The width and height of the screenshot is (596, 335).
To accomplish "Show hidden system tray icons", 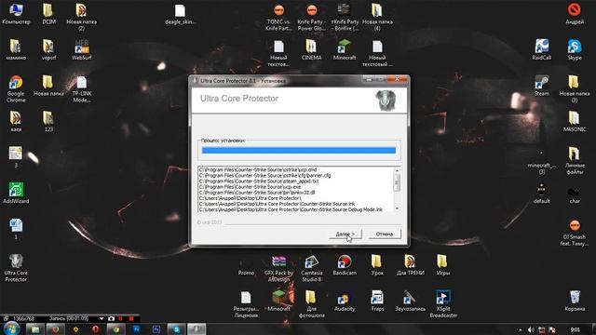I will click(520, 330).
